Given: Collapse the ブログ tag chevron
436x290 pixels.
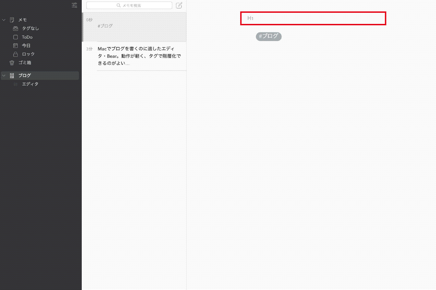Looking at the screenshot, I should pos(4,76).
